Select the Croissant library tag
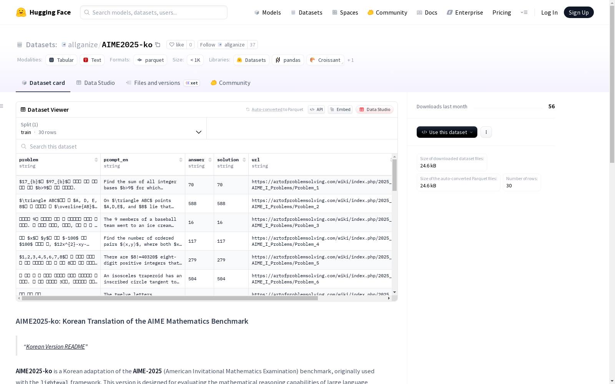Screen dimensions: 615x384 point(325,60)
